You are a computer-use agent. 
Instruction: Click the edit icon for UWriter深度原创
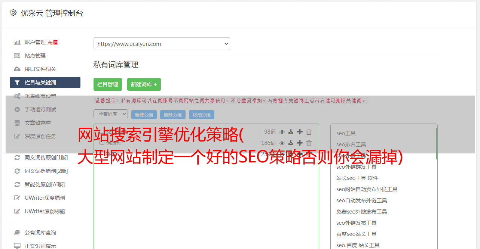(x=17, y=198)
